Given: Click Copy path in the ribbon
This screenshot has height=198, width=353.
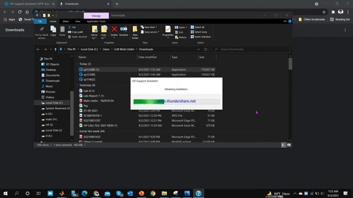Looking at the screenshot, I should pos(76,32).
